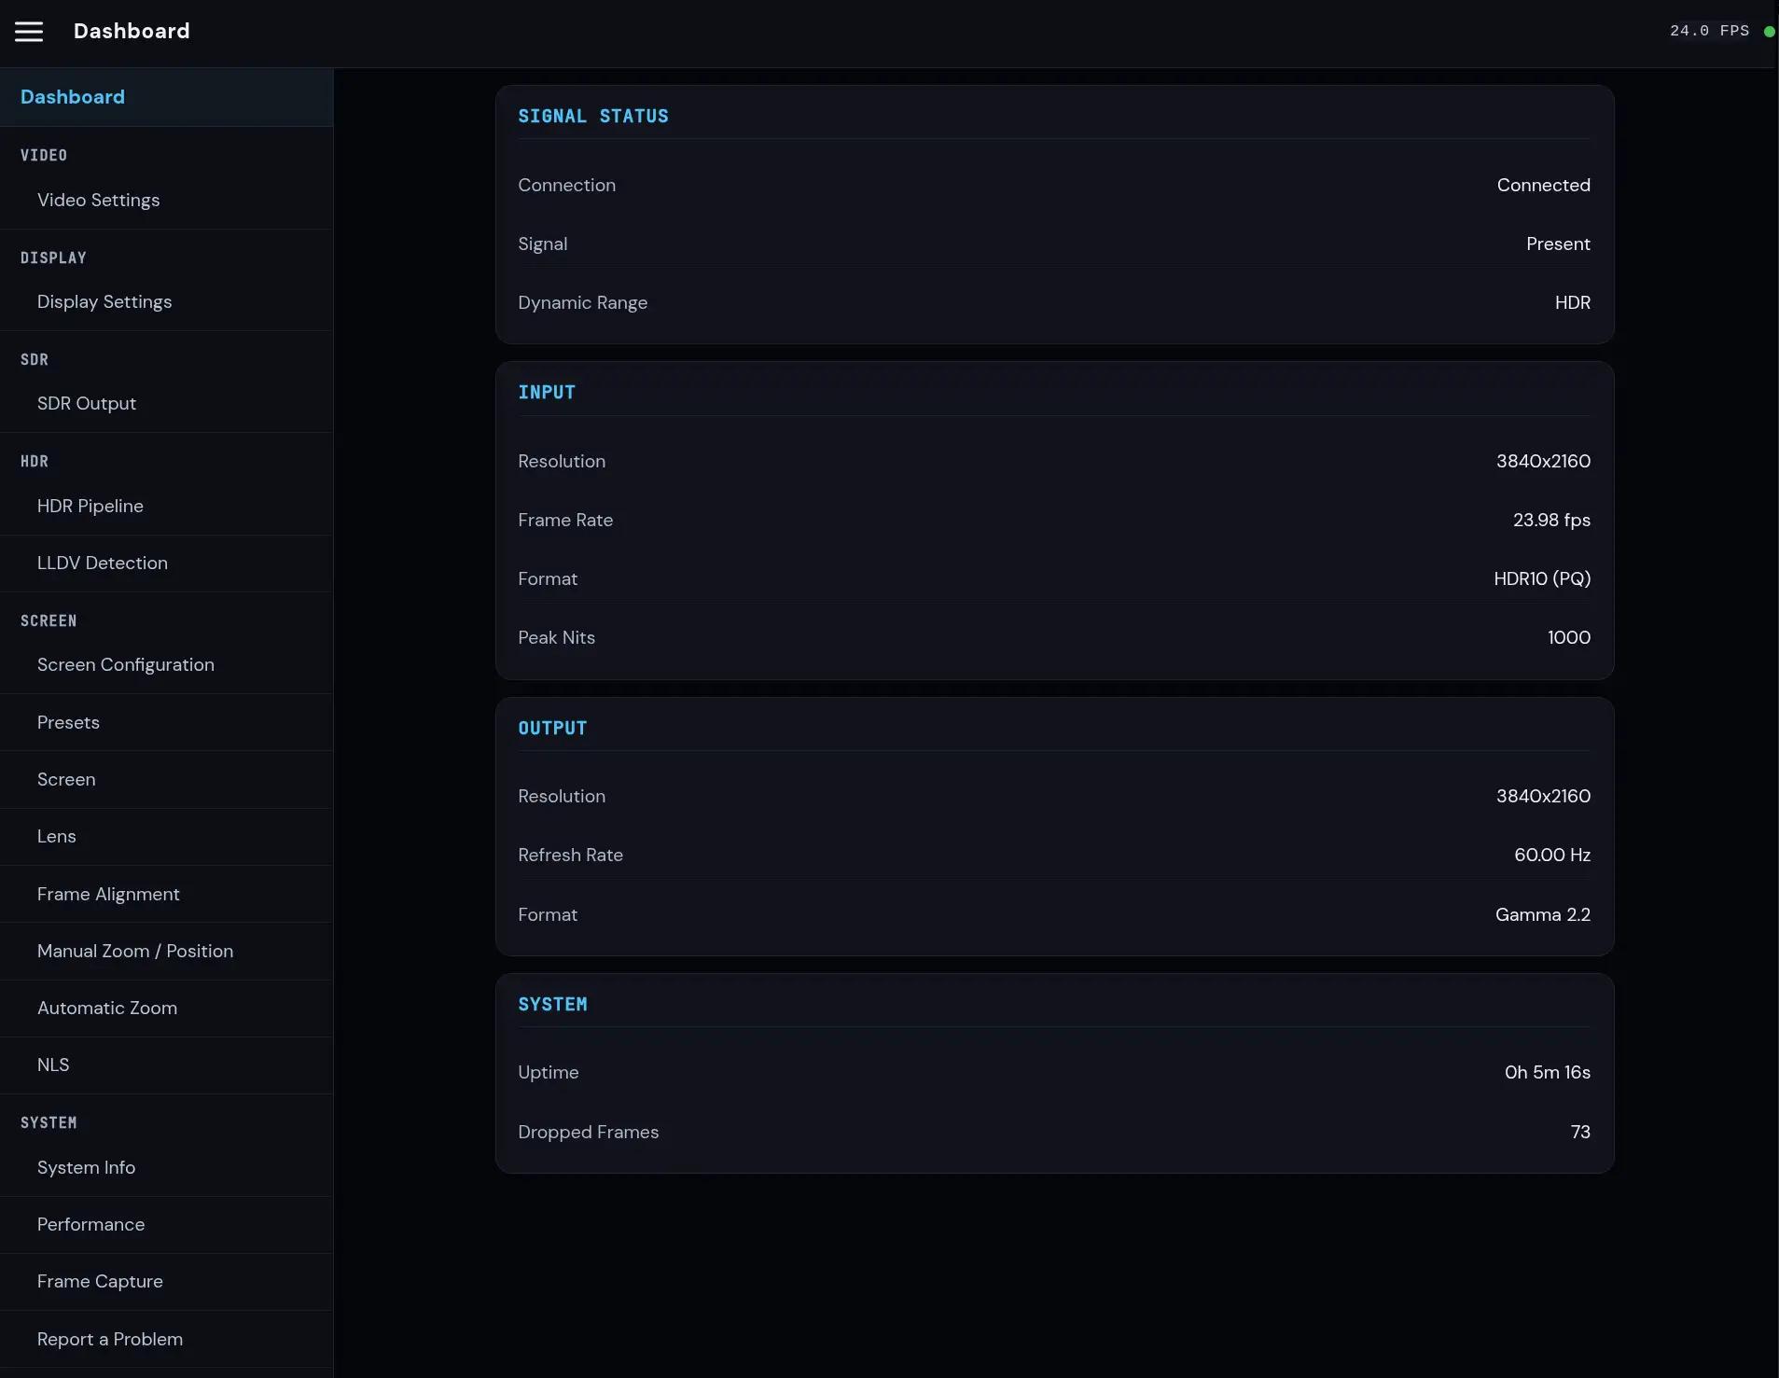Image resolution: width=1779 pixels, height=1378 pixels.
Task: Click the Connection value 'Connected'
Action: coord(1543,186)
